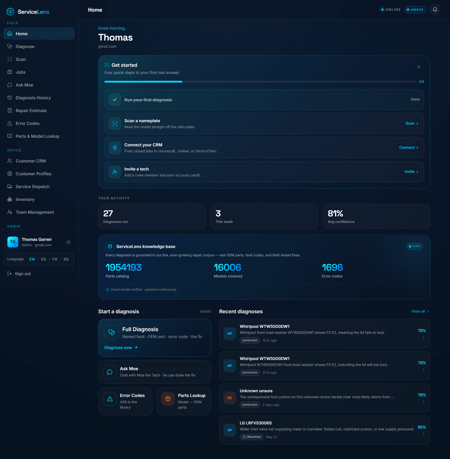
Task: Open Error Codes card with 439 in library
Action: pos(125,401)
